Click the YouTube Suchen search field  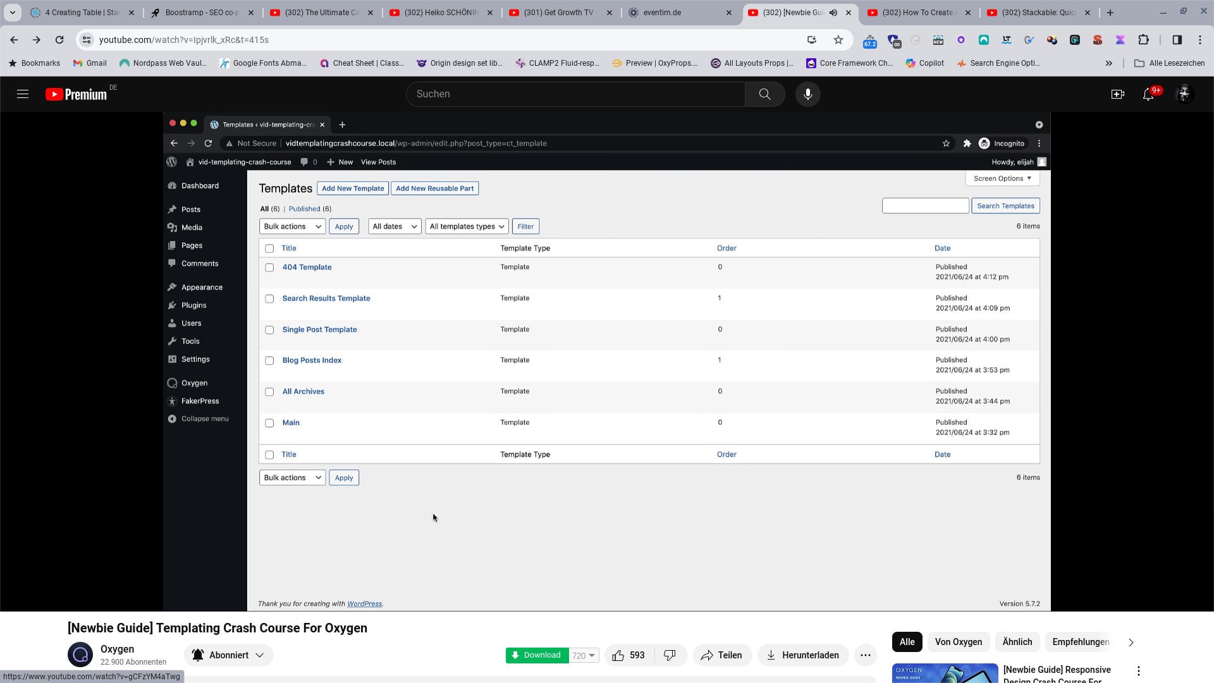pos(575,94)
